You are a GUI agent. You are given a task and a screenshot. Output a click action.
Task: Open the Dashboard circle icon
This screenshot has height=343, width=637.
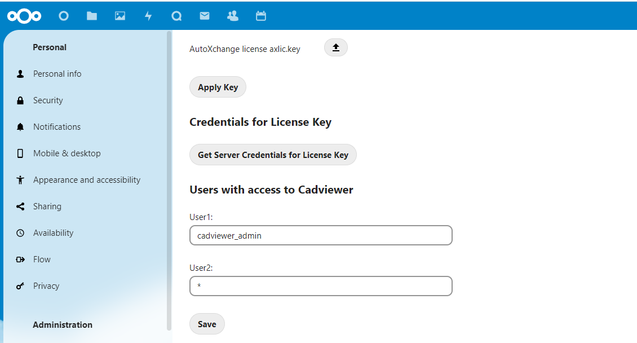[64, 16]
